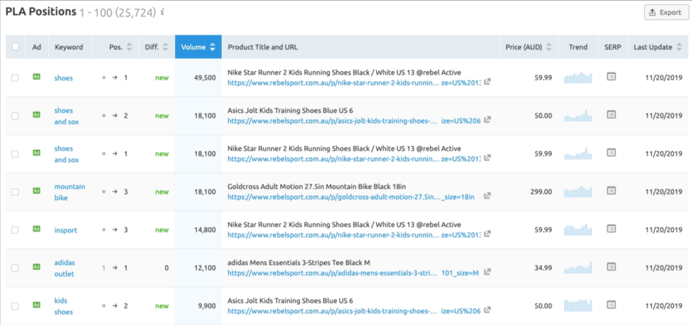This screenshot has height=325, width=692.
Task: Click the Ad icon in insport row
Action: point(37,228)
